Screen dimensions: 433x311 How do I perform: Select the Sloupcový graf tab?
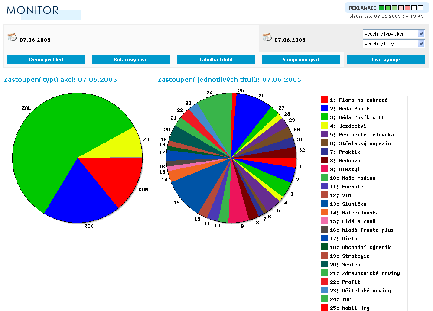(301, 59)
